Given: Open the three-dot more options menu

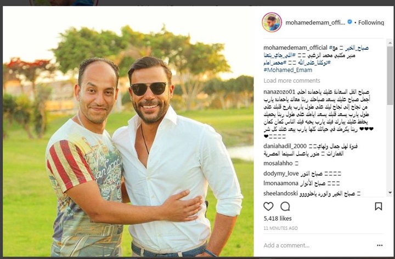Looking at the screenshot, I should pyautogui.click(x=380, y=245).
